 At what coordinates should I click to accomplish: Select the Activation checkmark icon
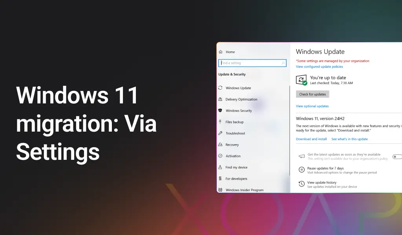[221, 156]
